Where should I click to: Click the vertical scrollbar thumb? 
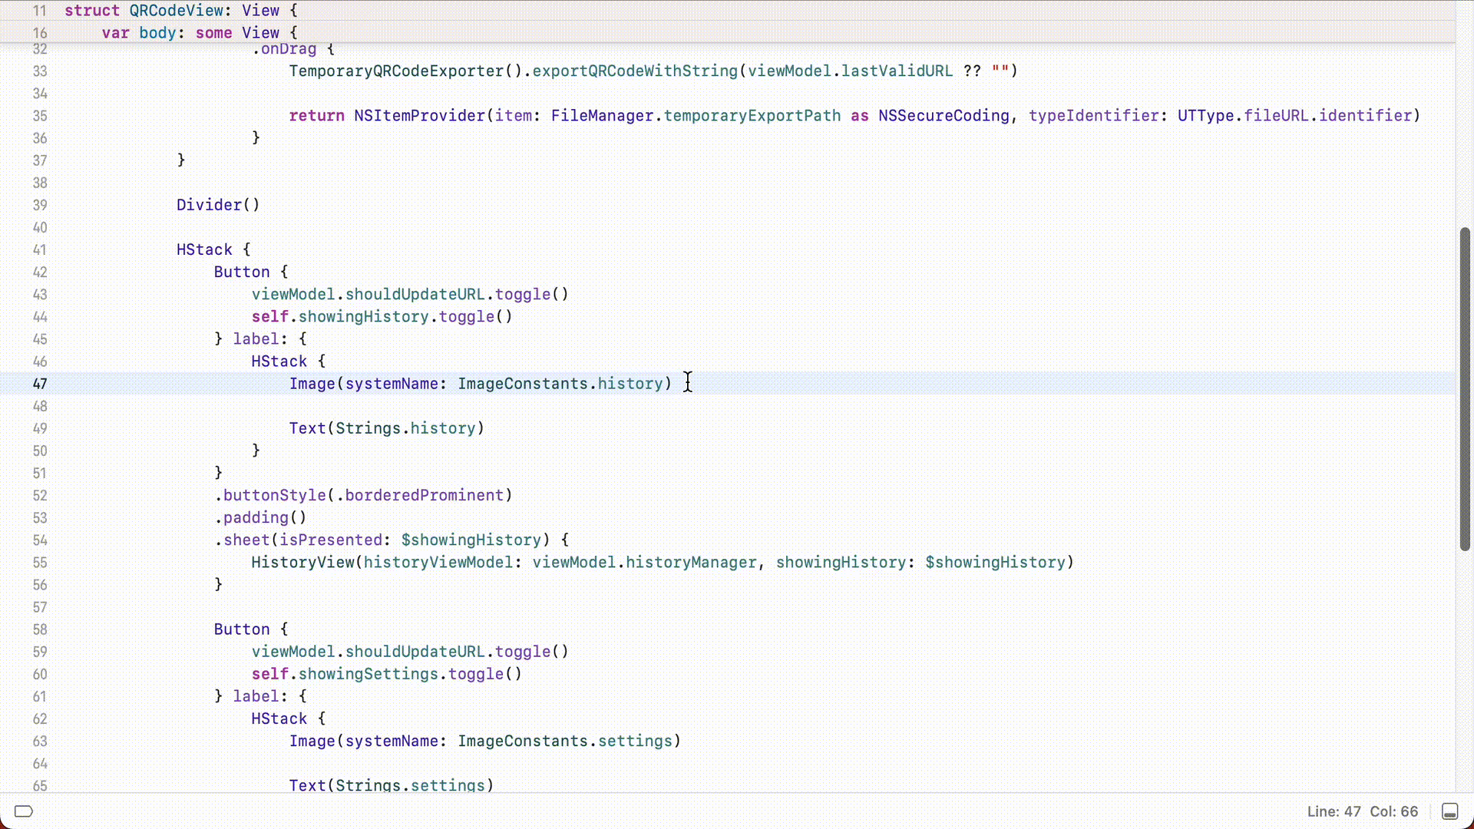click(1465, 389)
